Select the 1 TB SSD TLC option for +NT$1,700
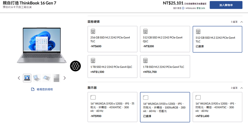 coord(165,66)
